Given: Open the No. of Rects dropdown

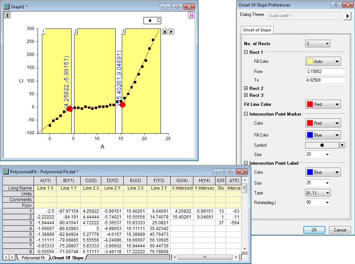Looking at the screenshot, I should point(318,44).
